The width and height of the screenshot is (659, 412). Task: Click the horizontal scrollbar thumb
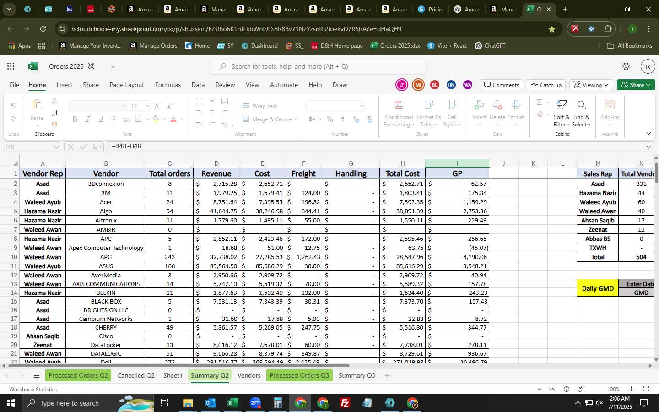(x=178, y=366)
